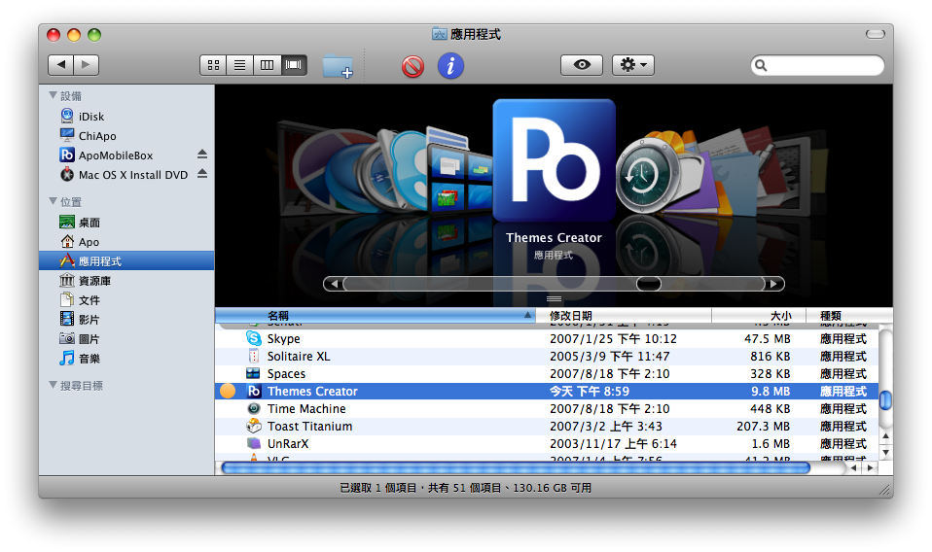Go back with the left arrow button
The width and height of the screenshot is (932, 552).
60,65
